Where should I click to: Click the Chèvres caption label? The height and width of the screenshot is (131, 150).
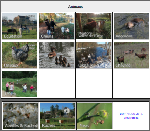[123, 65]
